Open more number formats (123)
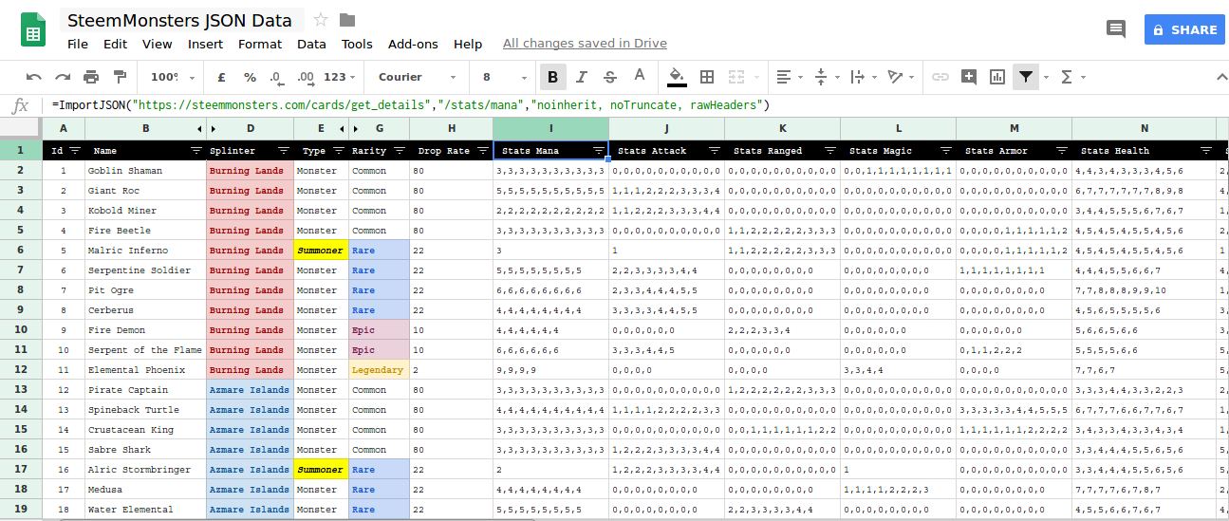Screen dimensions: 1229x521 pos(341,77)
